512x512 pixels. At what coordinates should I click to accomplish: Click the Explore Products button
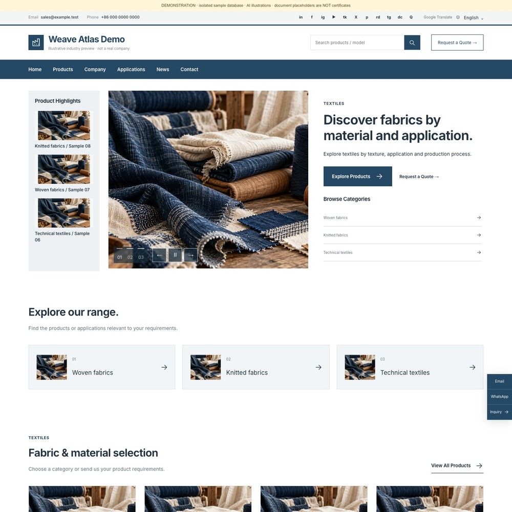(357, 176)
